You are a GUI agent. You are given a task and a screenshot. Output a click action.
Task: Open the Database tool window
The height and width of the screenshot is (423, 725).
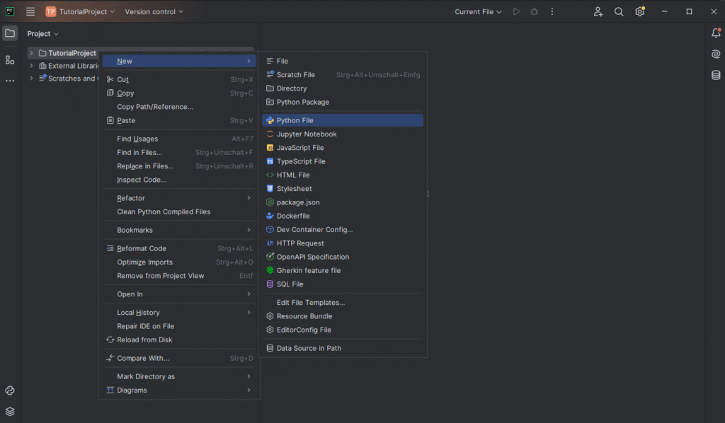point(716,75)
